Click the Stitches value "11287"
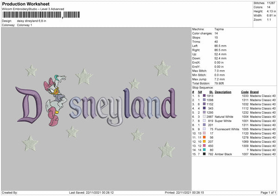The image size is (278, 196). point(271,3)
